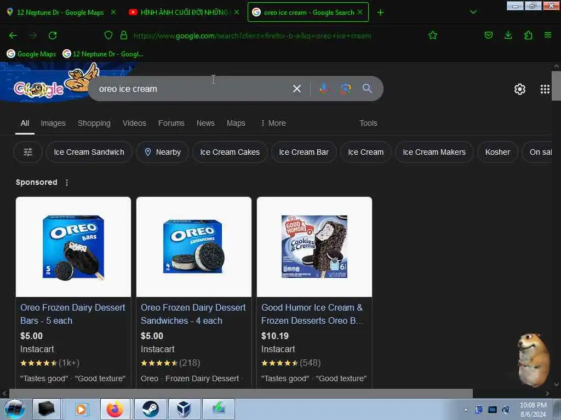Open the Sponsored three-dot info menu
The height and width of the screenshot is (420, 561).
coord(66,183)
